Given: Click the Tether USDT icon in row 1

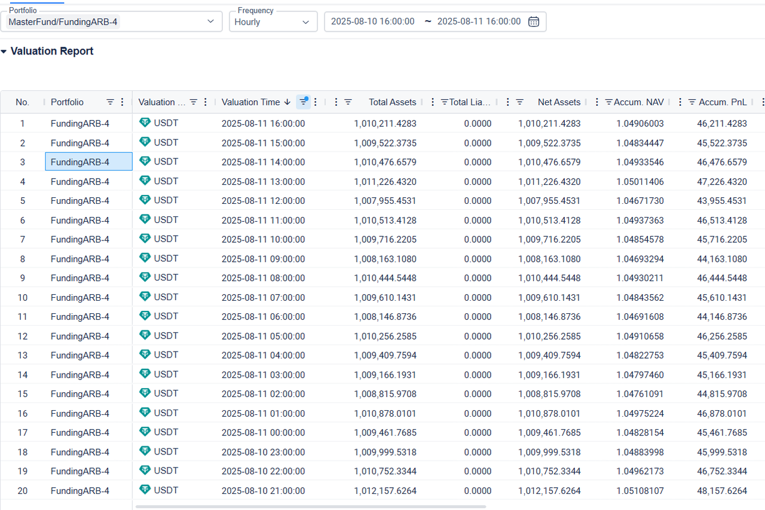Looking at the screenshot, I should point(145,123).
